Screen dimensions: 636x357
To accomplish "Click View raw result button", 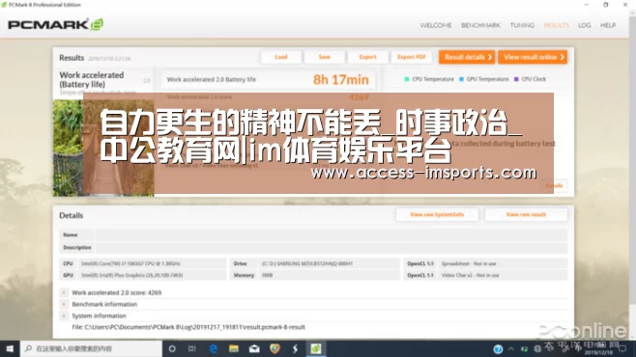I will pyautogui.click(x=526, y=214).
